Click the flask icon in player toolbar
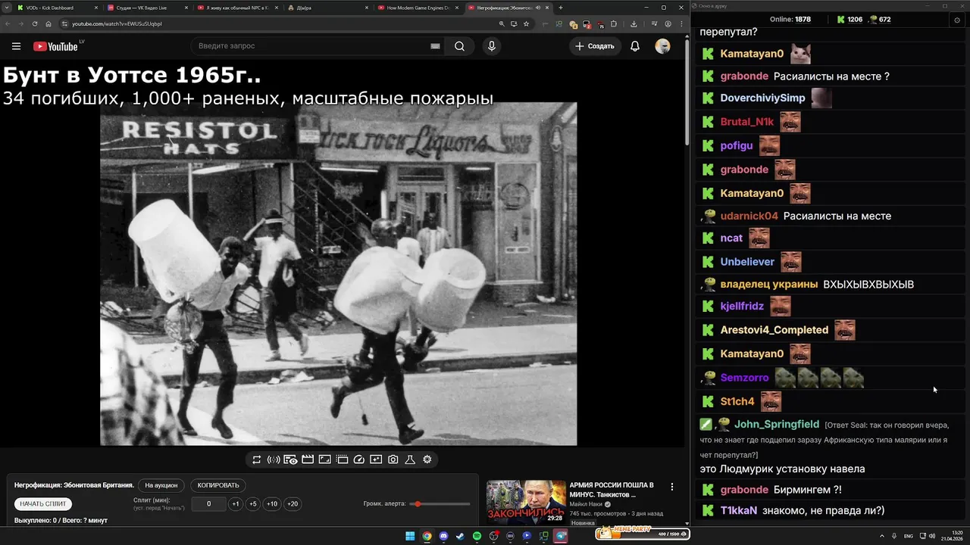The image size is (970, 545). pyautogui.click(x=410, y=459)
